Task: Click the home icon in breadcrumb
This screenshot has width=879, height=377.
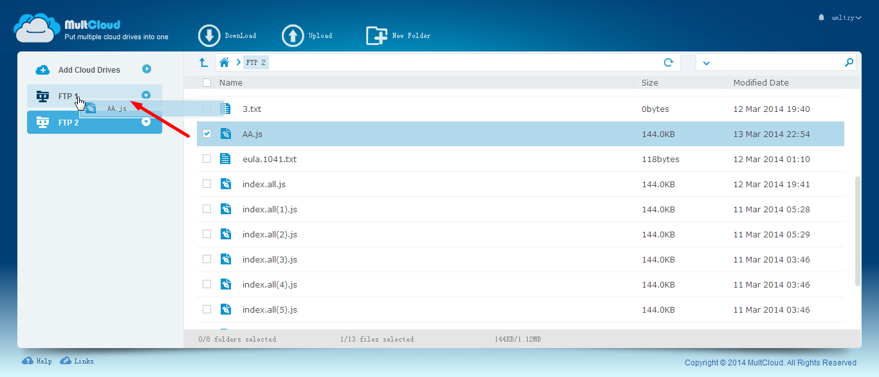Action: (224, 62)
